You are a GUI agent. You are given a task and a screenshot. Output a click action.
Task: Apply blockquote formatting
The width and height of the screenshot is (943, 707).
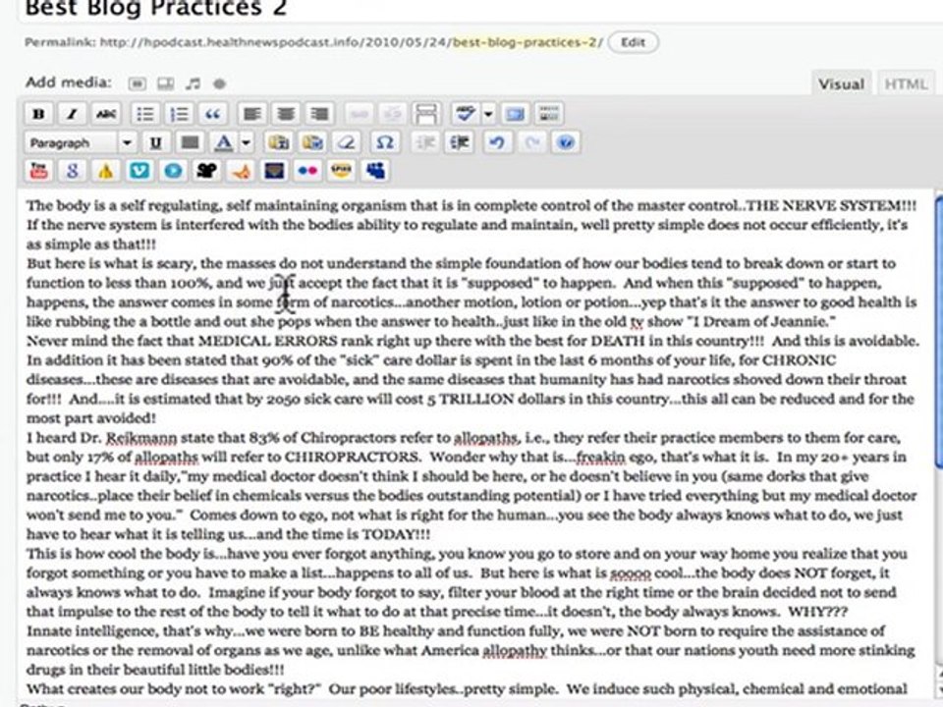(213, 114)
